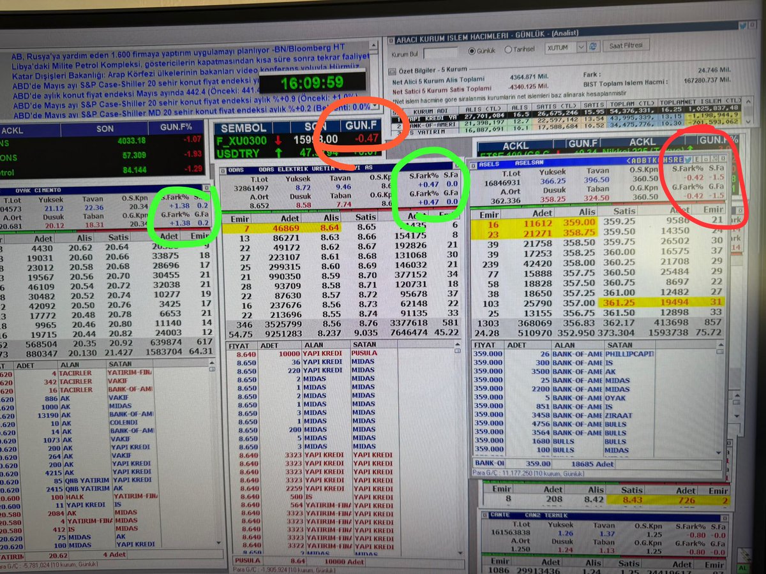Click the SEMBOL column header
This screenshot has width=766, height=574.
[243, 128]
